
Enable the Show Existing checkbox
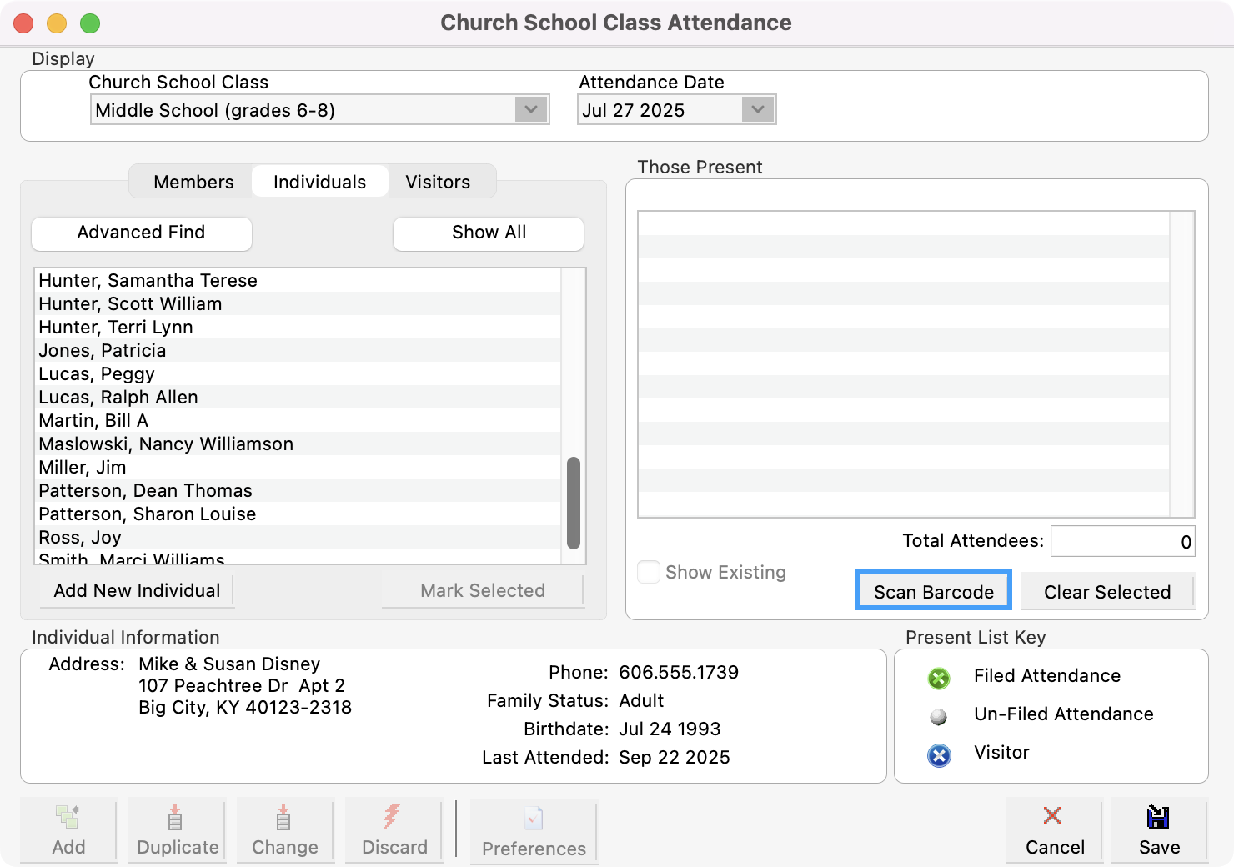[x=649, y=572]
